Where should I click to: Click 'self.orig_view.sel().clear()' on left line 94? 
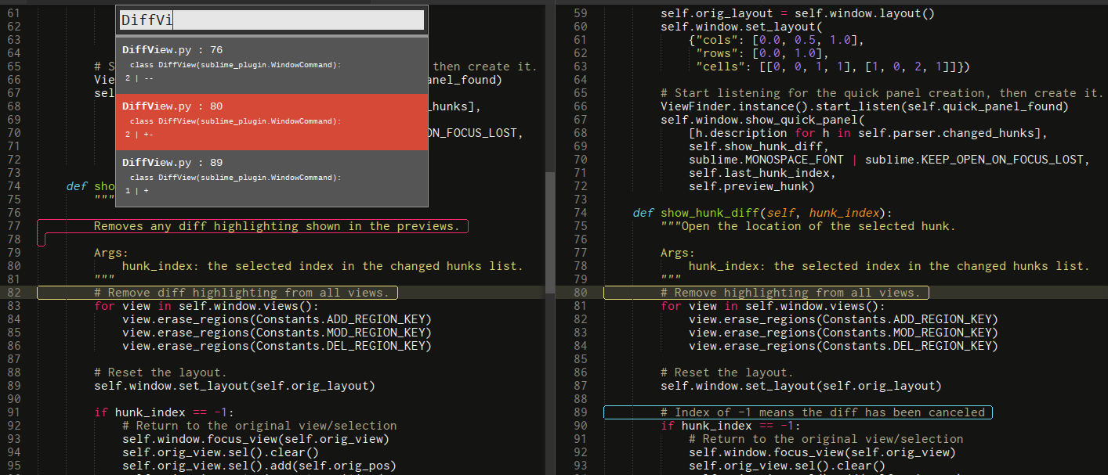[221, 452]
